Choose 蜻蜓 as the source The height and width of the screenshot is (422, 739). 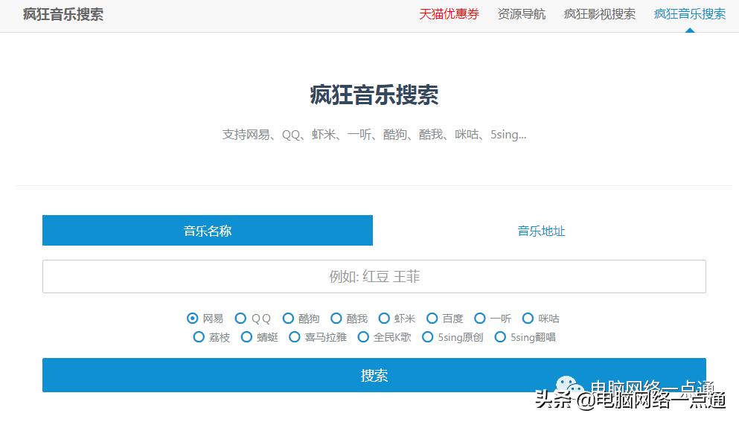[246, 337]
